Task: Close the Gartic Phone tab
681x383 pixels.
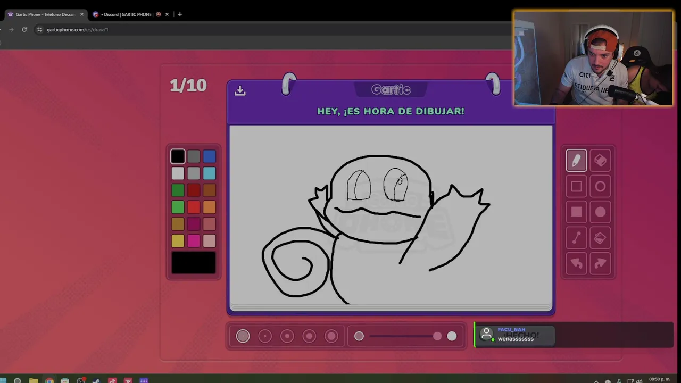Action: pos(81,14)
